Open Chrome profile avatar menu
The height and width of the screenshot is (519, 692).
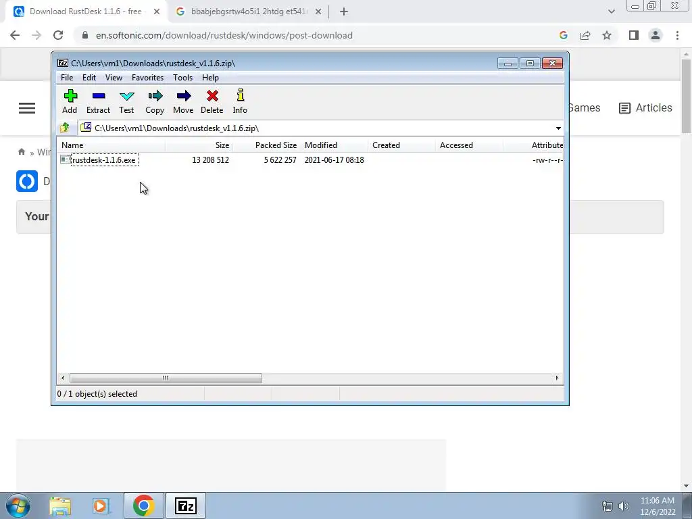656,35
